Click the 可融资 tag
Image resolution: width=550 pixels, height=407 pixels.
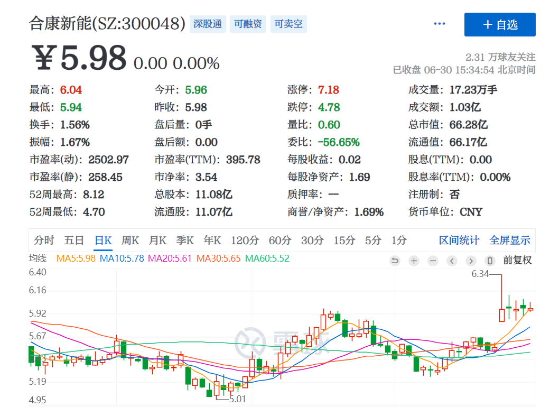[x=248, y=24]
